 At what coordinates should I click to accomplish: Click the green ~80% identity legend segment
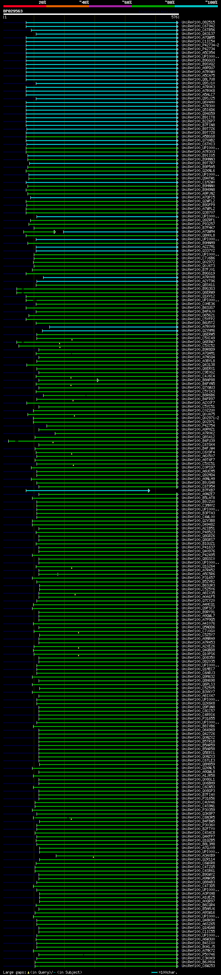153,6
